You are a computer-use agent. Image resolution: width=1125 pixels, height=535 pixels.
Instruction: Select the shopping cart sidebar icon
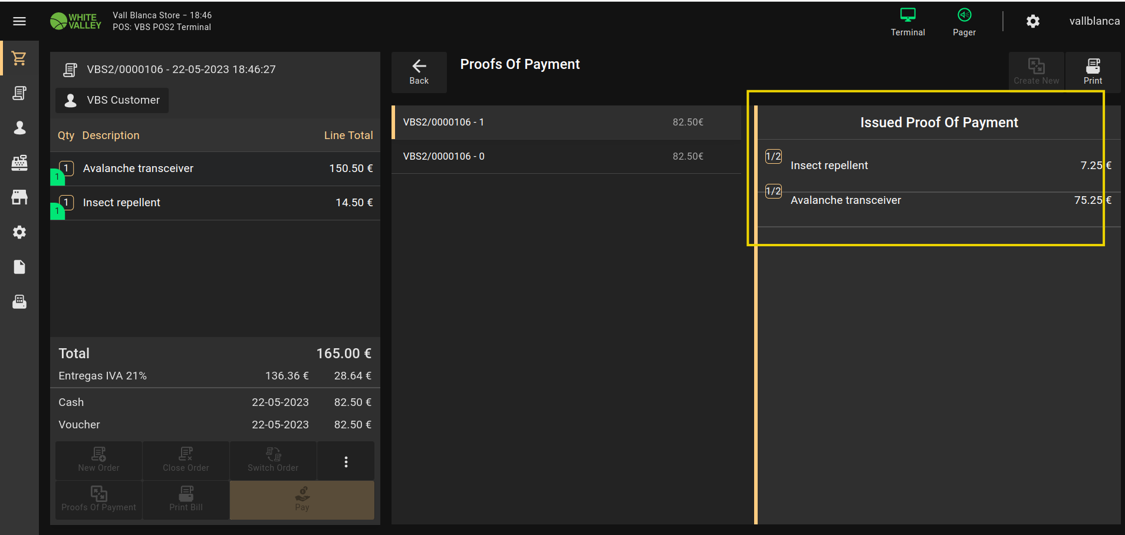pyautogui.click(x=19, y=58)
